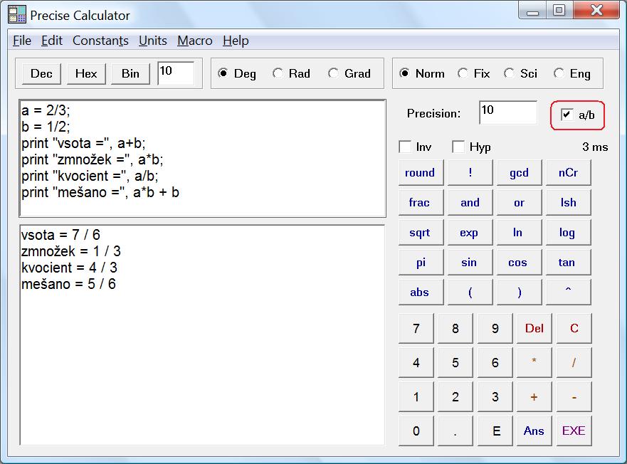627x464 pixels.
Task: Choose Sci number format
Action: [509, 73]
